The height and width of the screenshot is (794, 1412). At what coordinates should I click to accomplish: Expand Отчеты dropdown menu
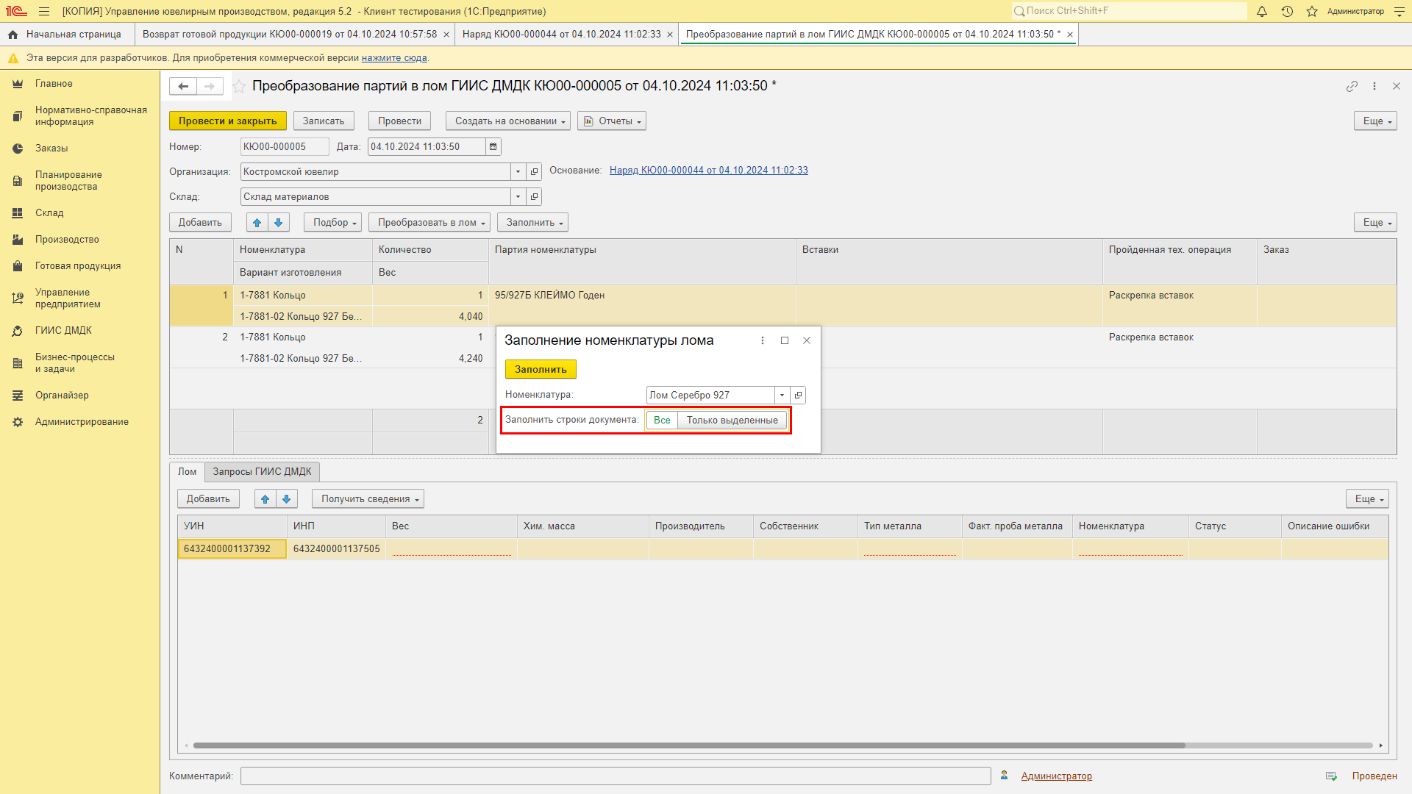(x=612, y=121)
